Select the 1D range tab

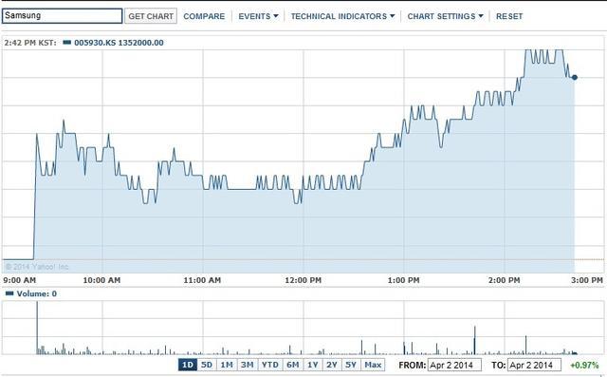pos(188,365)
